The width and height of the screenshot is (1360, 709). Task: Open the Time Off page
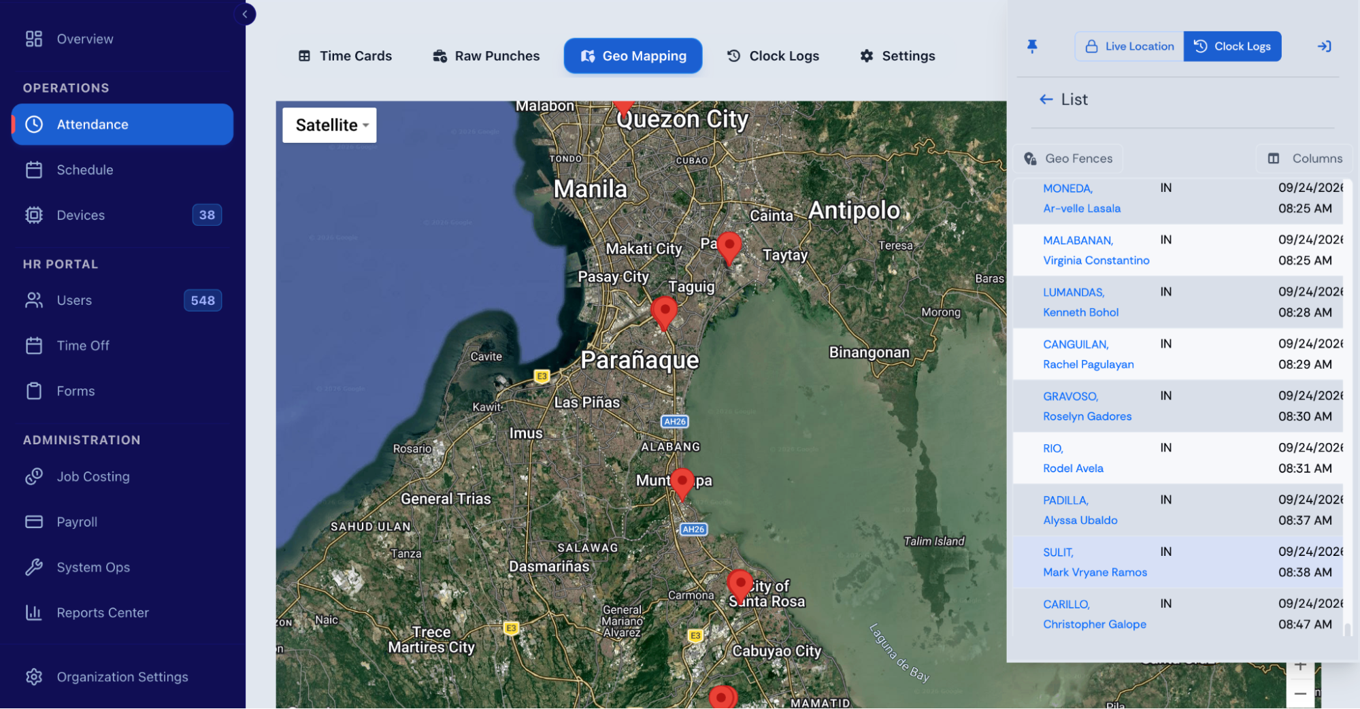122,346
